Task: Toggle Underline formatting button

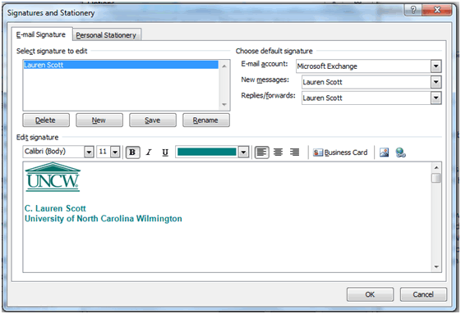Action: [x=165, y=152]
